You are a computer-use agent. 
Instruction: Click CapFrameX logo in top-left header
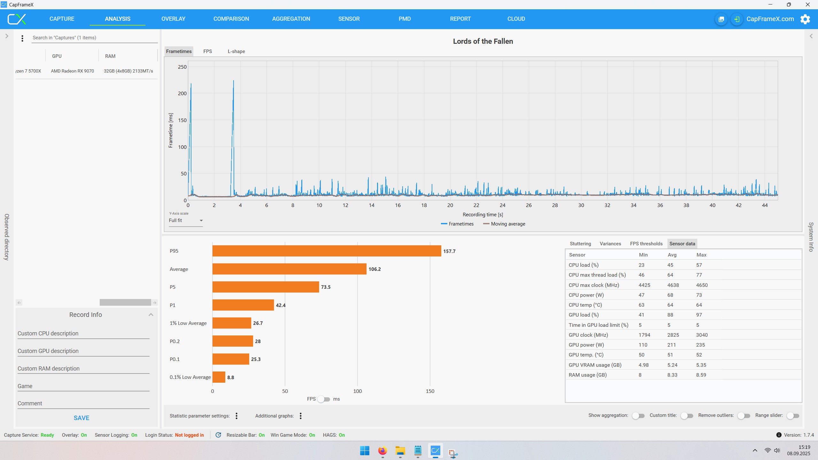pos(17,19)
